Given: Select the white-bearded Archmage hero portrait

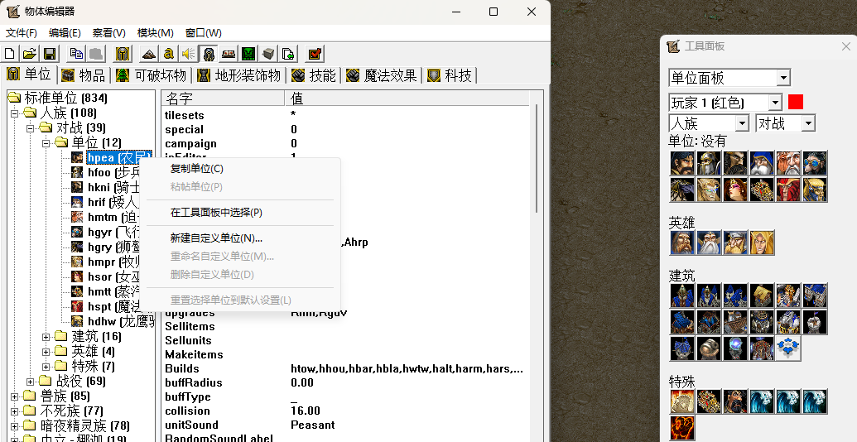Looking at the screenshot, I should pos(708,243).
